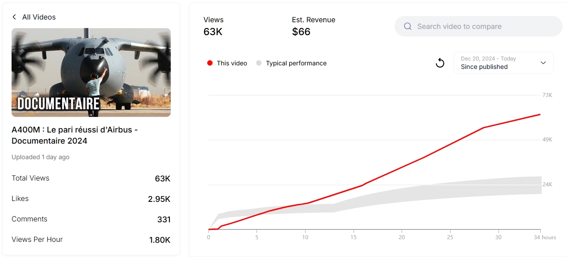Screen dimensions: 567x257
Task: Click the Comments count 331
Action: click(164, 219)
